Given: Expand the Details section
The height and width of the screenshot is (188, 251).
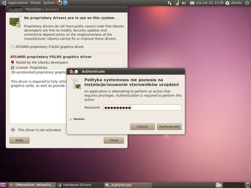Looking at the screenshot, I should click(77, 119).
